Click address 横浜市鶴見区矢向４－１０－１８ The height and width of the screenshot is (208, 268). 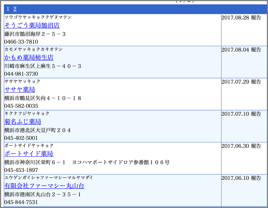pos(43,98)
